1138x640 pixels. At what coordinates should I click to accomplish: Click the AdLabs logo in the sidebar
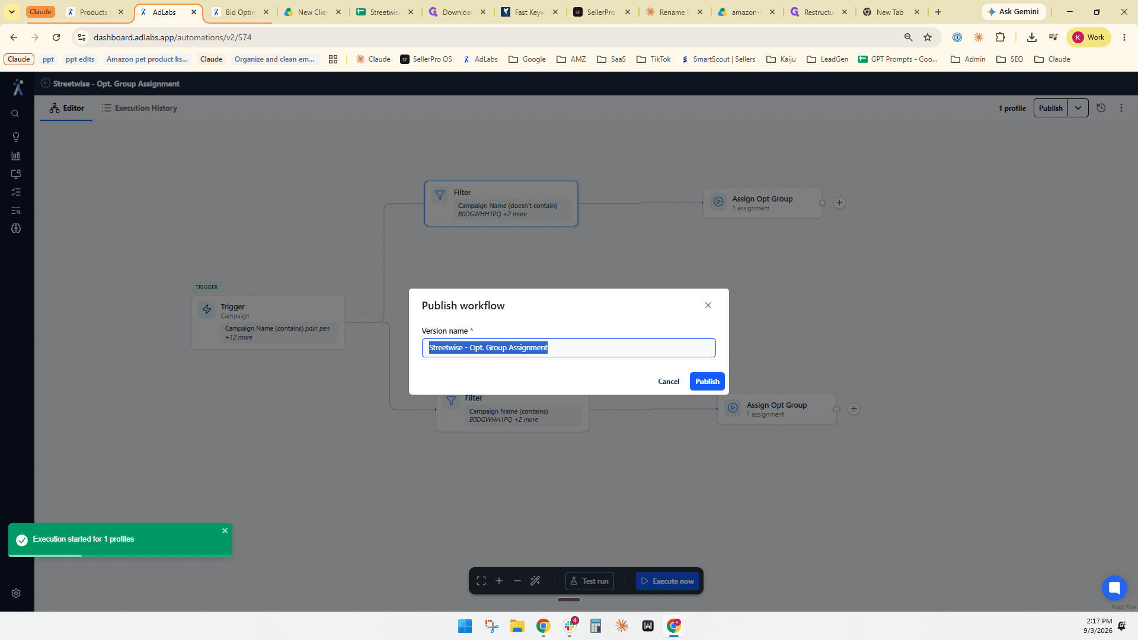tap(18, 88)
